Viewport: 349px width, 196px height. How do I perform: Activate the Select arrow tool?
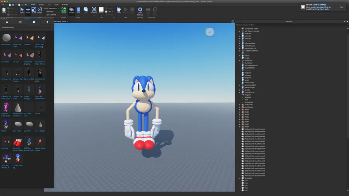(x=22, y=10)
